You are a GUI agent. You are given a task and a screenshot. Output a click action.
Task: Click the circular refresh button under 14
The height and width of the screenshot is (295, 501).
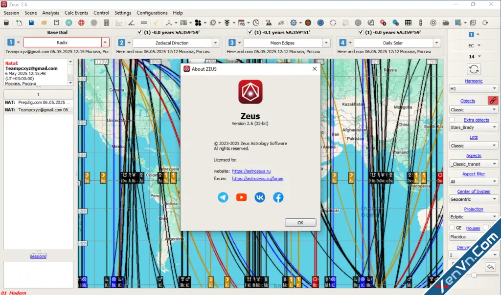474,69
